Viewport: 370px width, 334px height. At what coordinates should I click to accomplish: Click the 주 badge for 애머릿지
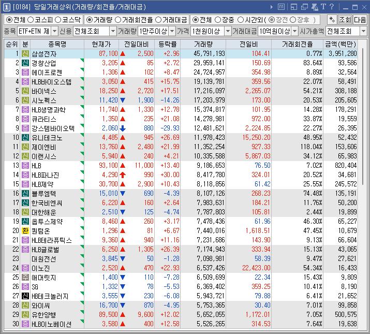pyautogui.click(x=25, y=278)
